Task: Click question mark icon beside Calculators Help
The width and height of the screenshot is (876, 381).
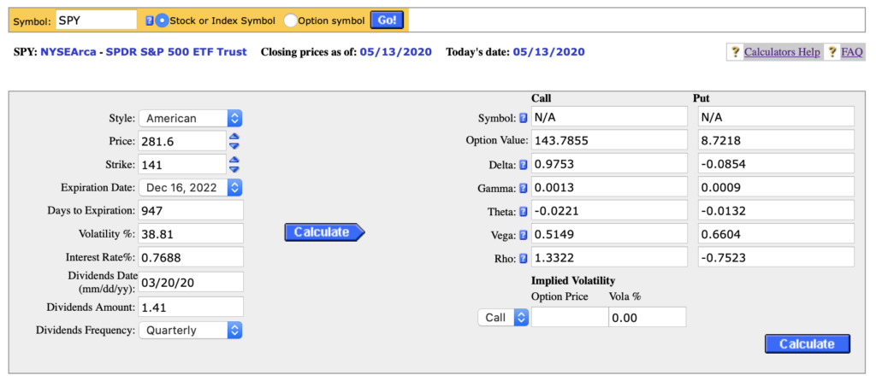Action: (735, 52)
